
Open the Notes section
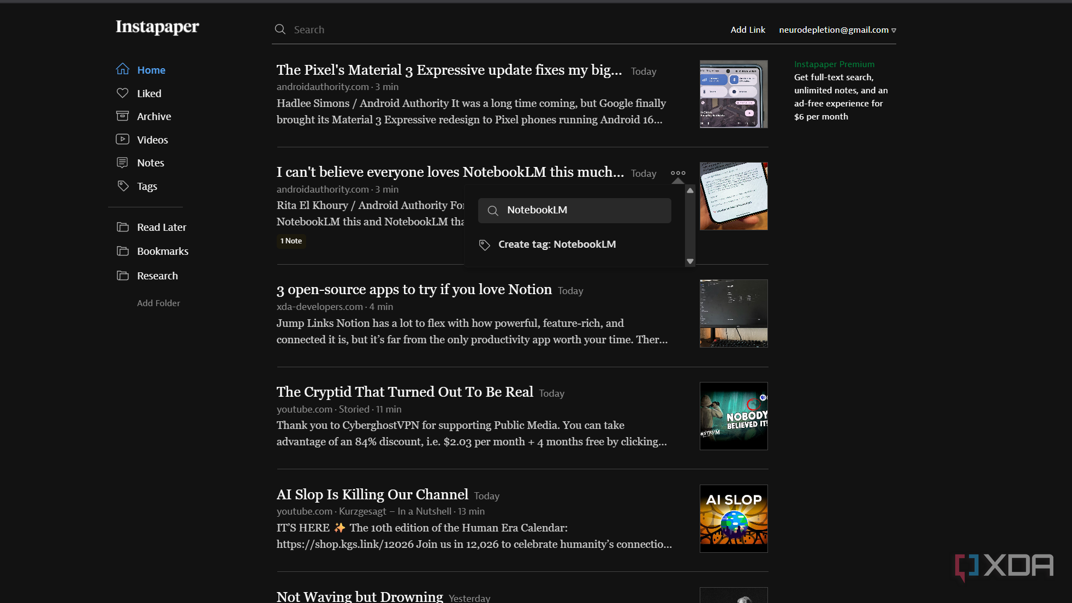point(151,163)
